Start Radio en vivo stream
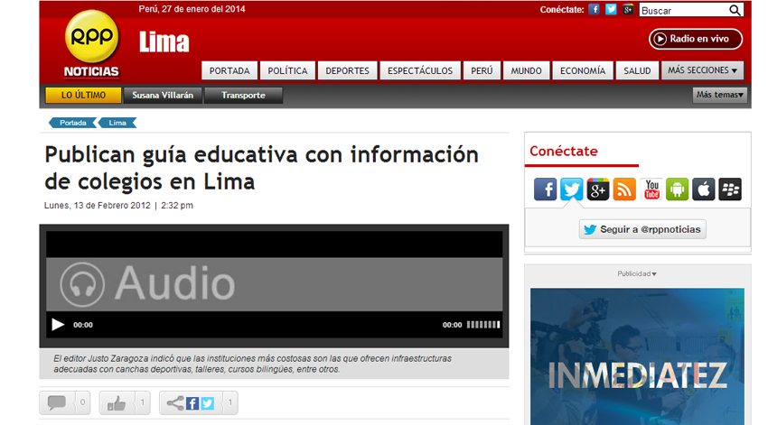 pos(696,39)
